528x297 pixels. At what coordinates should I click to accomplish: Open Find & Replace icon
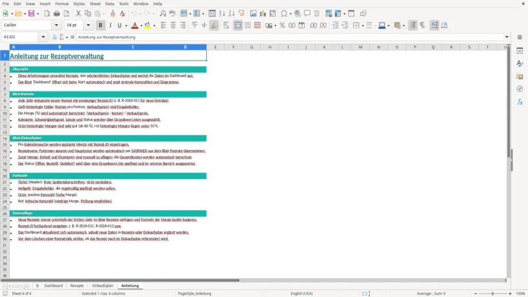(162, 13)
